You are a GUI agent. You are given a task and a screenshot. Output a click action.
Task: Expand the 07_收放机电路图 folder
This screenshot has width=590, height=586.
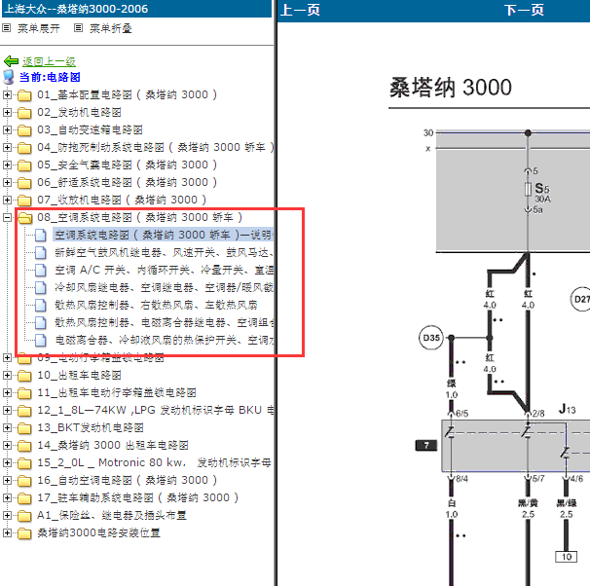7,200
